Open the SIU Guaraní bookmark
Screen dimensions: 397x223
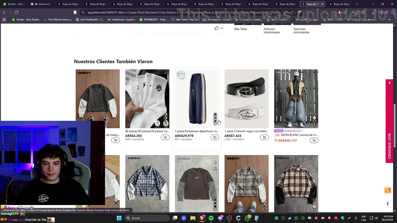pos(217,20)
